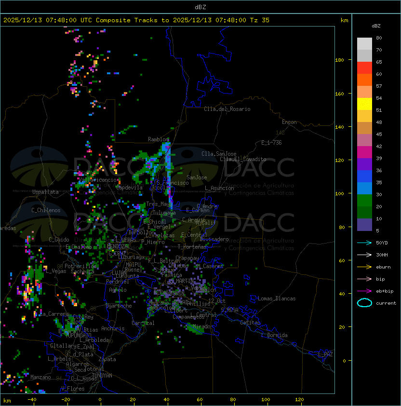401x406 pixels.
Task: Click the cyan 'current' ellipse symbol
Action: click(364, 303)
